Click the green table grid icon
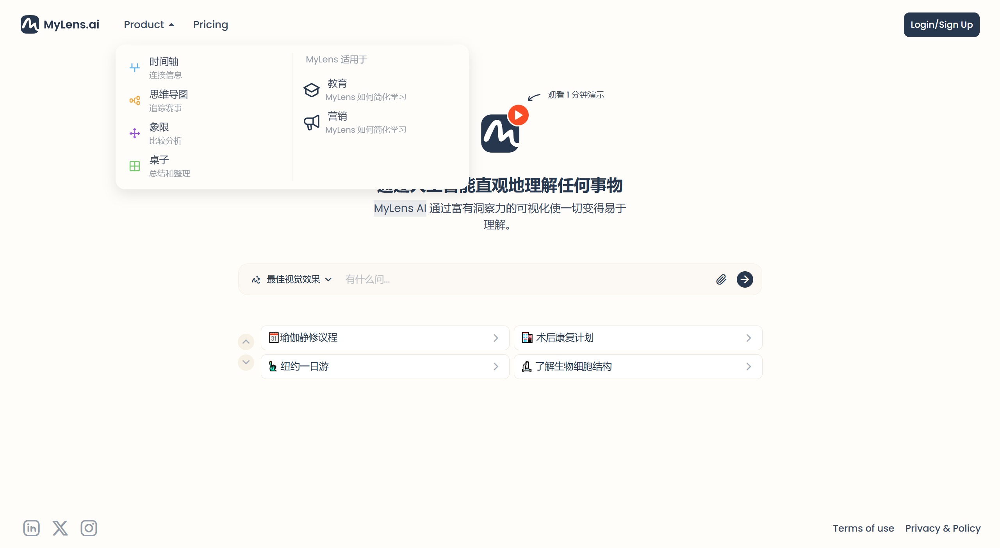The width and height of the screenshot is (1000, 548). click(x=135, y=166)
